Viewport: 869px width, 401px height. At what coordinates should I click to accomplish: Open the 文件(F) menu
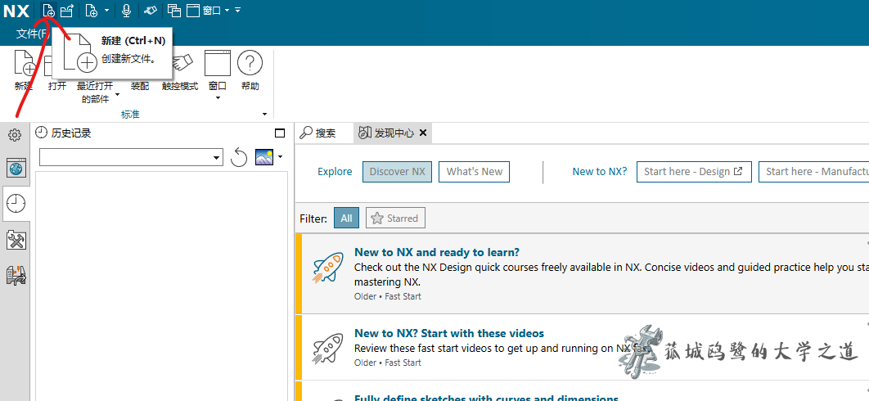(32, 34)
